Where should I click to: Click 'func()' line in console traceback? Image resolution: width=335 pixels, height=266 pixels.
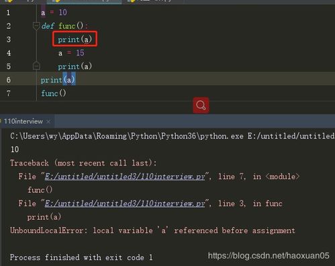click(40, 190)
